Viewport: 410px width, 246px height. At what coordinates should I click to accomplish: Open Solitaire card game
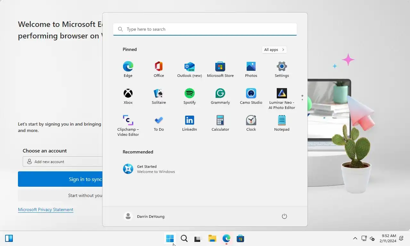point(159,96)
